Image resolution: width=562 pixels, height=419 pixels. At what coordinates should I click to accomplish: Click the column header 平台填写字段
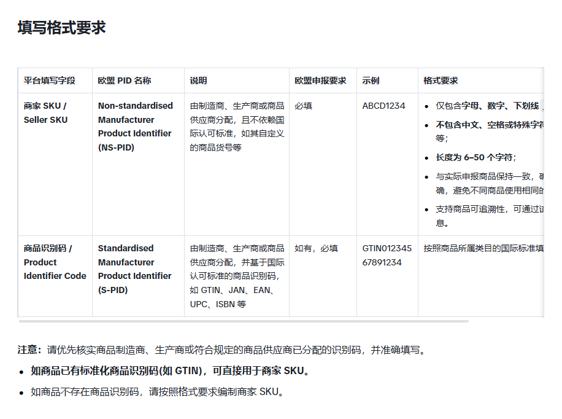point(50,80)
